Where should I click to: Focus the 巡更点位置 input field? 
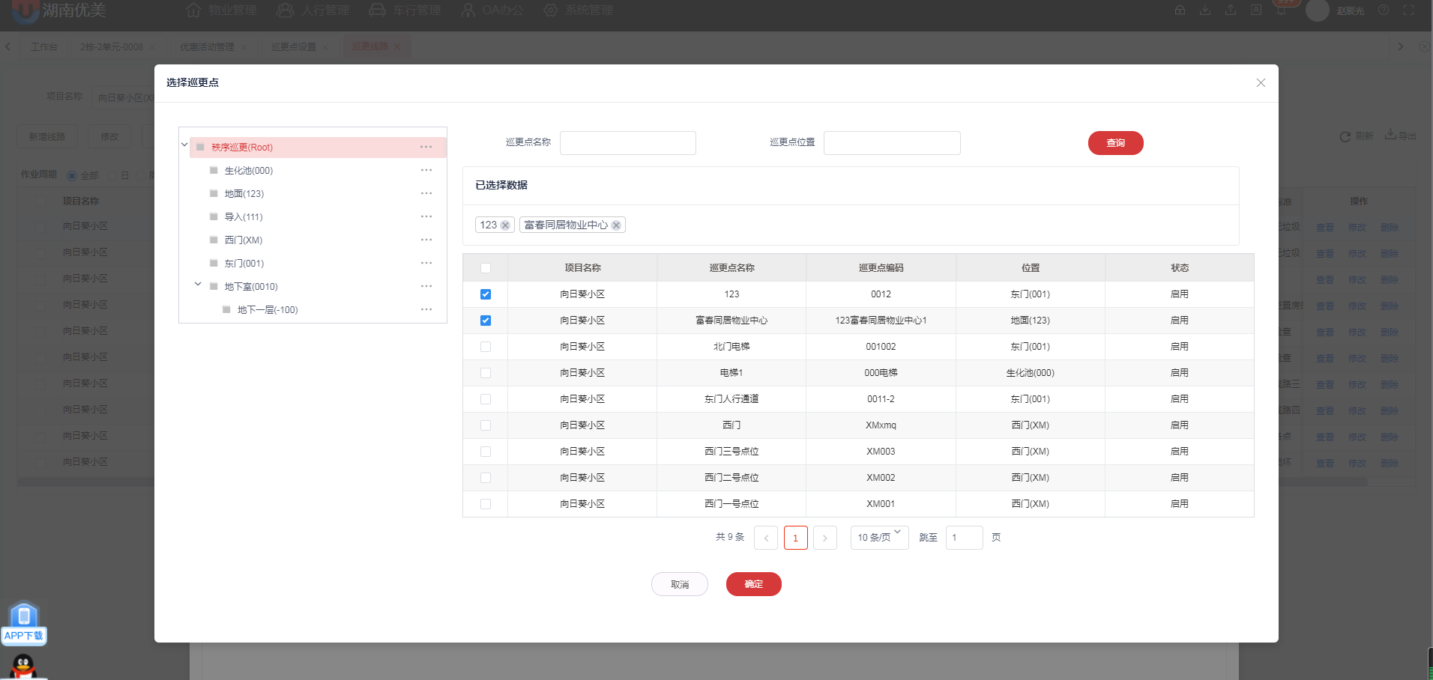click(892, 143)
